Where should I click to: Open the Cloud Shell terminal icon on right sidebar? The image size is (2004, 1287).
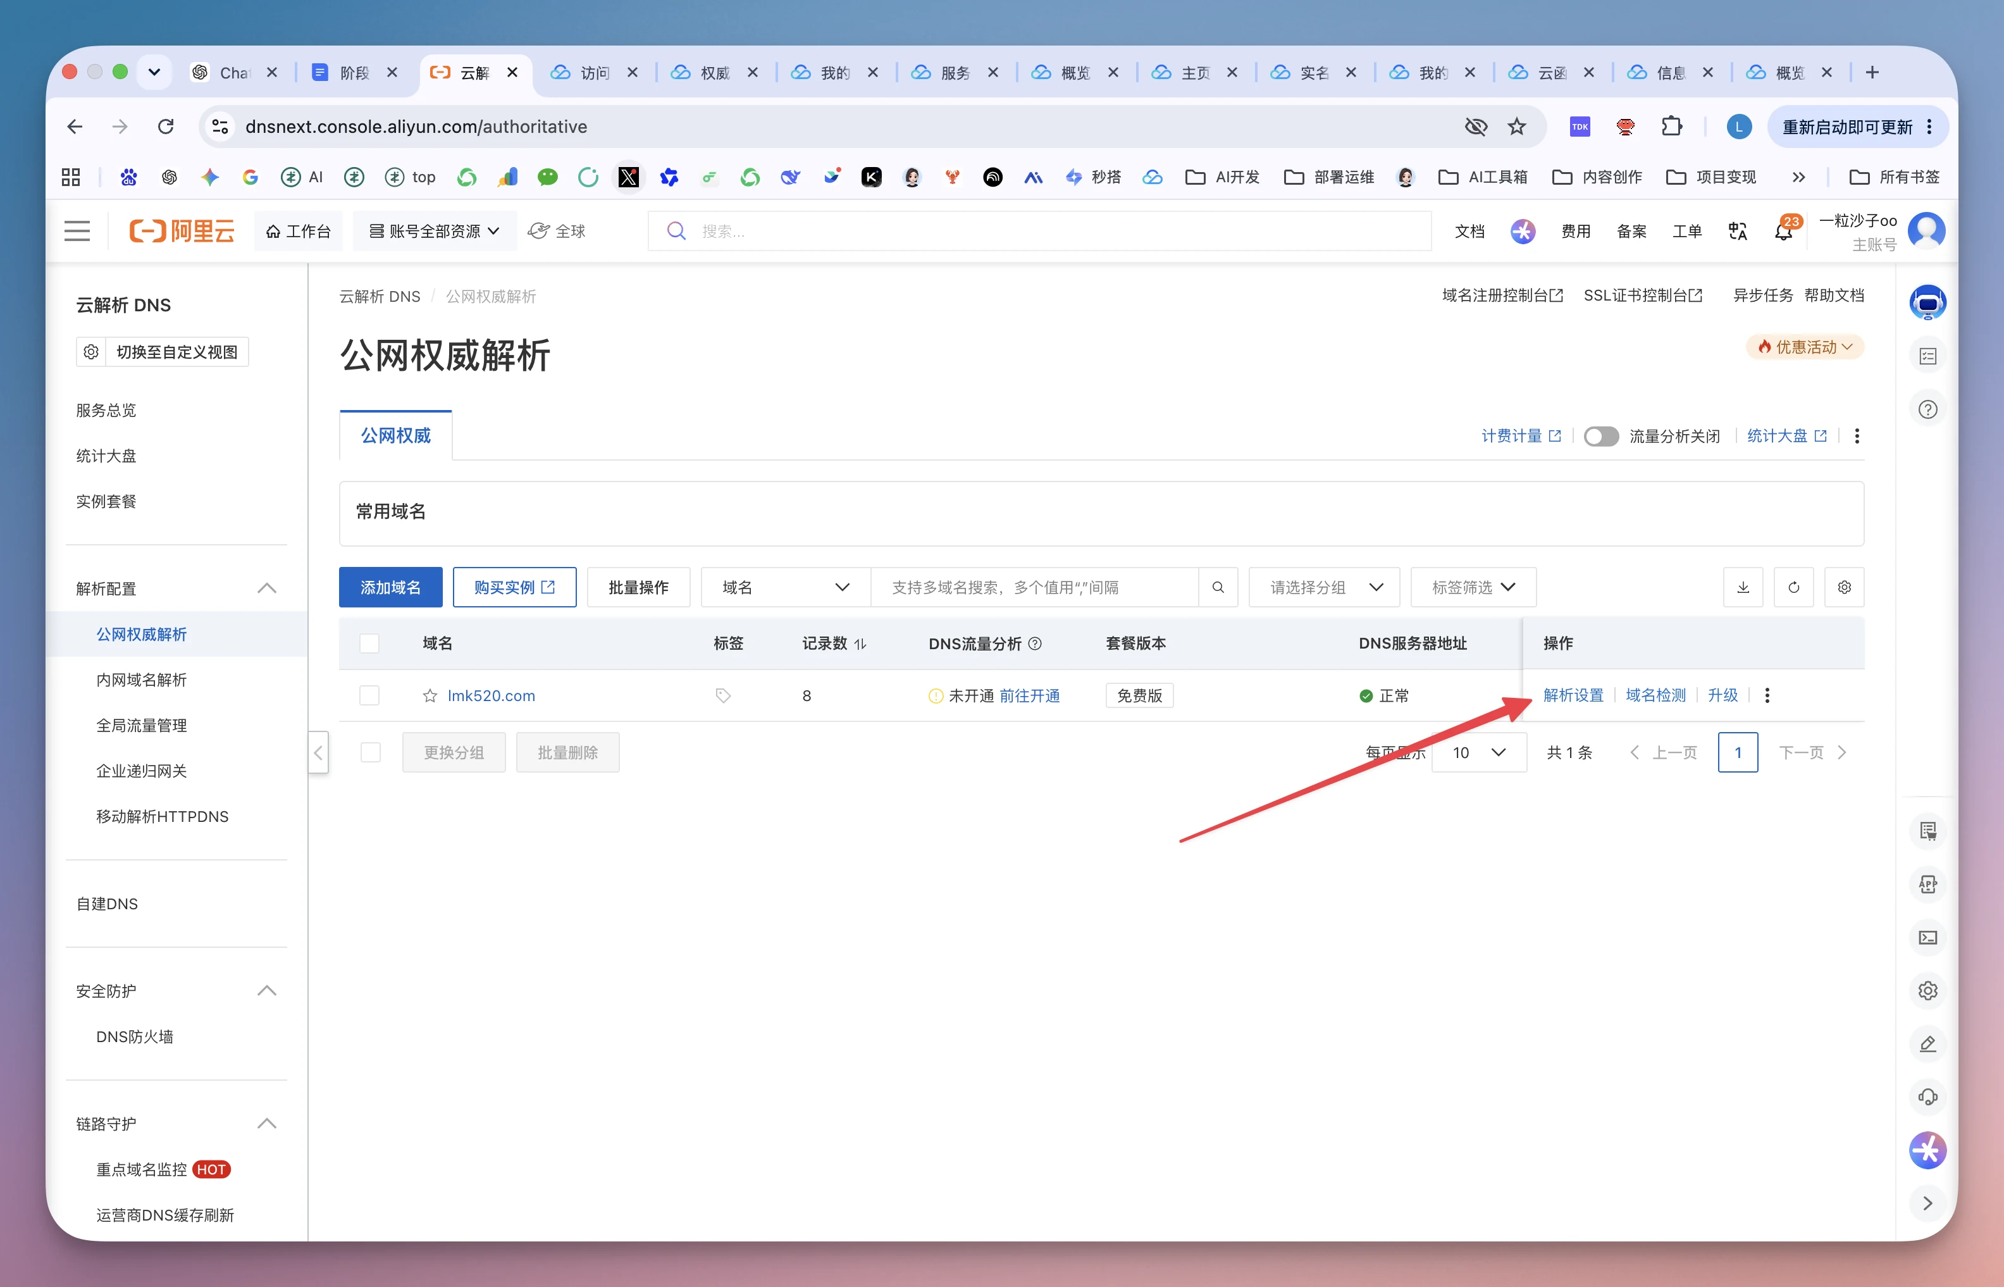pos(1927,938)
